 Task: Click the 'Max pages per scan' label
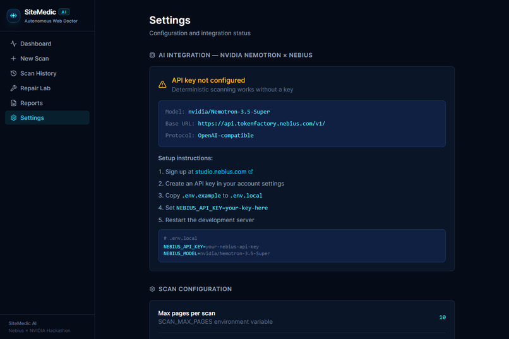pyautogui.click(x=187, y=313)
